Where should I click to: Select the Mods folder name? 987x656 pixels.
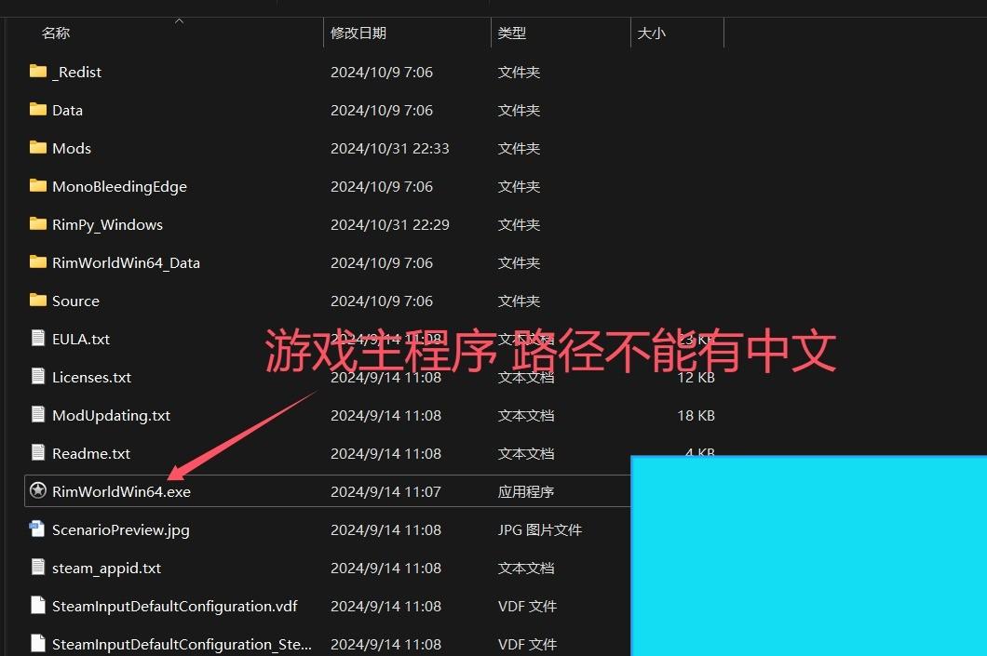click(72, 149)
